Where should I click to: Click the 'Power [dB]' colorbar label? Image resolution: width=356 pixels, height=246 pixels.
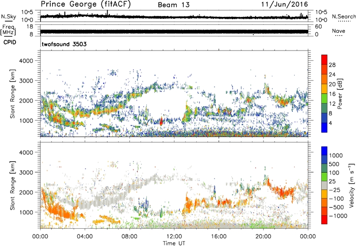(340, 94)
